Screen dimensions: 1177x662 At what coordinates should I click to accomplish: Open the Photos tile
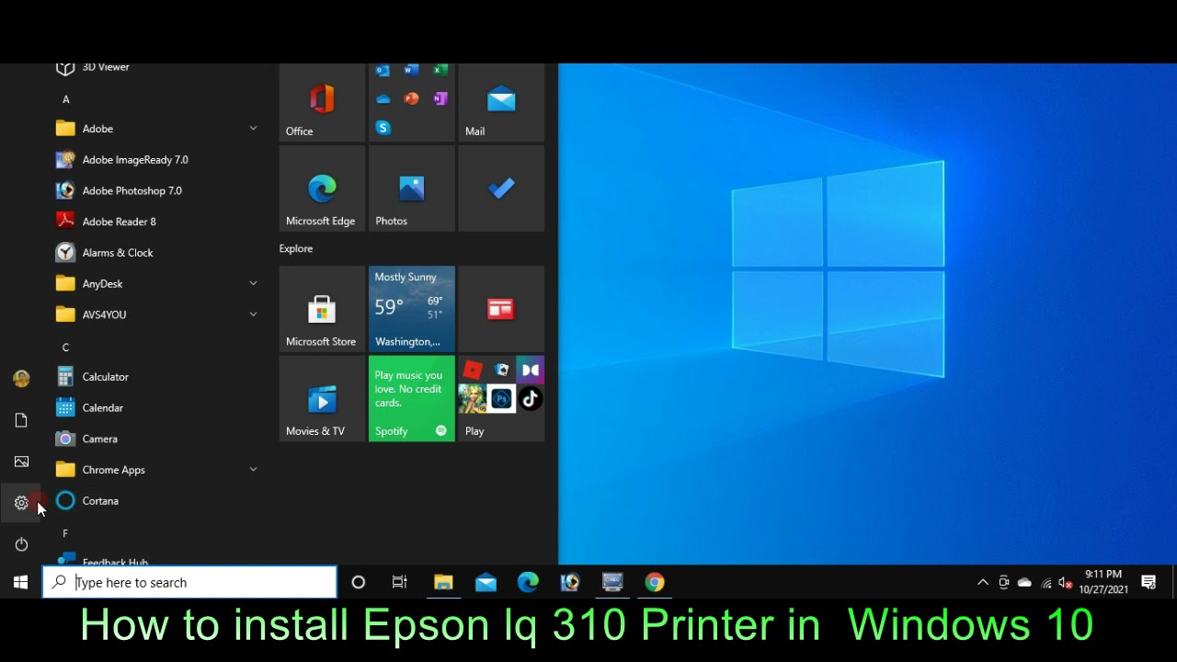411,188
